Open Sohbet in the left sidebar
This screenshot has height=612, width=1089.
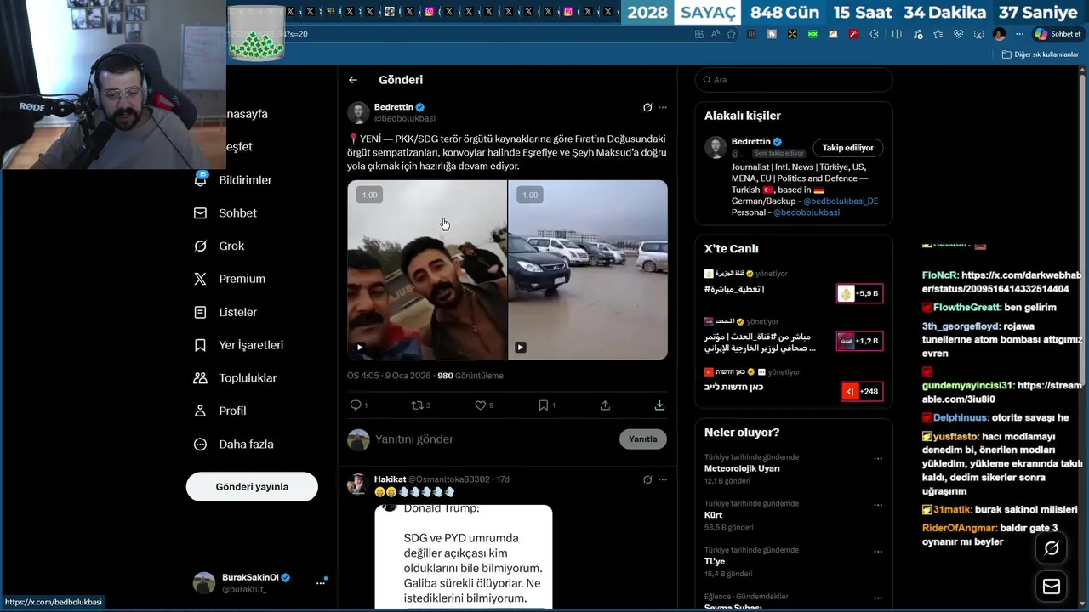[226, 213]
